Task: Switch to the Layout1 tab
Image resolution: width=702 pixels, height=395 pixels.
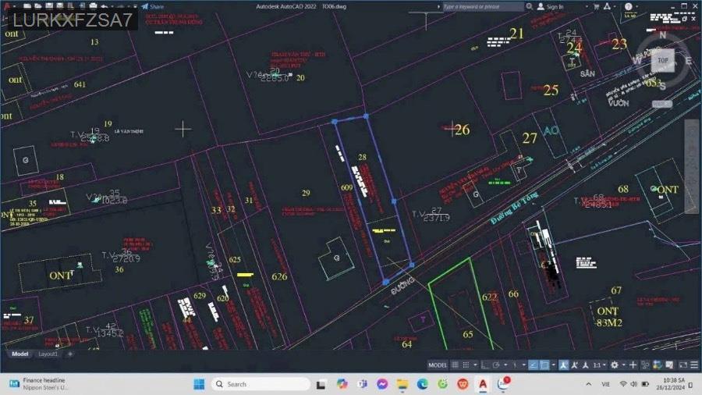Action: pyautogui.click(x=48, y=354)
